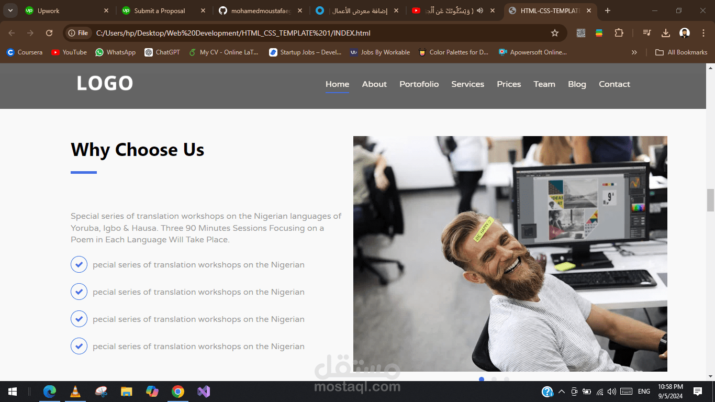Switch to the mohamedmoustafaeg GitHub tab

(x=261, y=10)
